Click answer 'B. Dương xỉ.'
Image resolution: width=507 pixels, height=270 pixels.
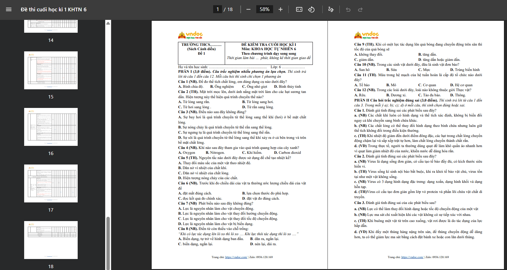tap(396, 95)
